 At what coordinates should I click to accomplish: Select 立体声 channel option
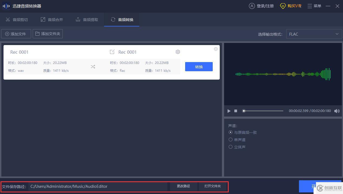[237, 147]
